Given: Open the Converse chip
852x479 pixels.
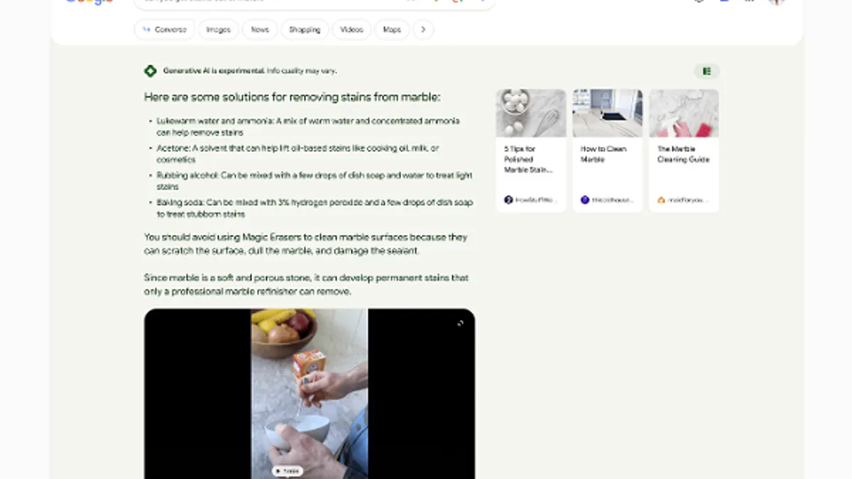Looking at the screenshot, I should click(x=164, y=30).
